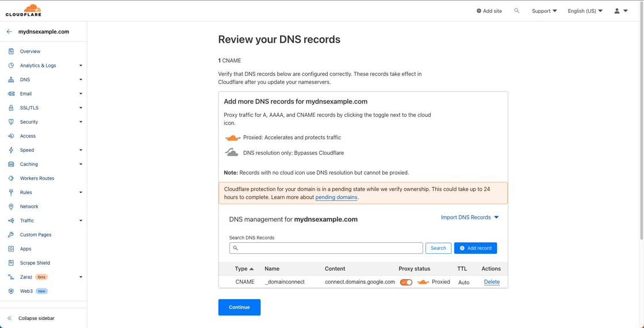
Task: Click the Custom Pages wrench icon
Action: (x=11, y=235)
